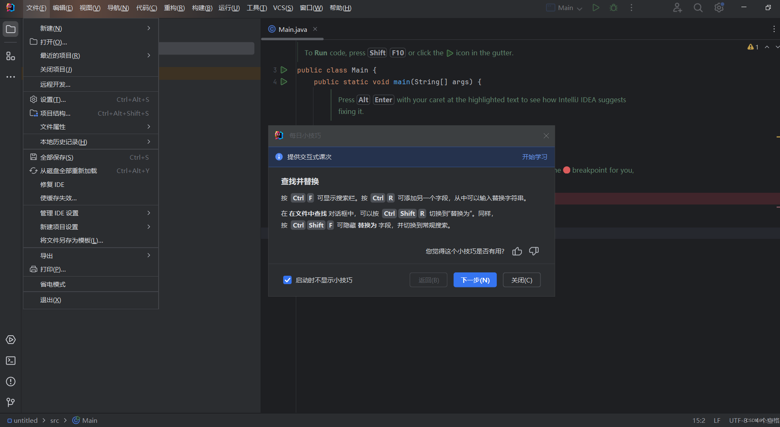Click src in the breadcrumb bar
The image size is (780, 427).
click(55, 420)
